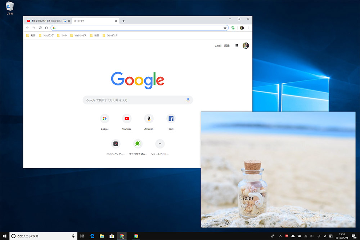Click the Chrome taskbar icon with profile badge

point(122,236)
